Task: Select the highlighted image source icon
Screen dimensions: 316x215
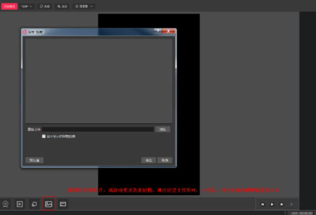Action: coord(49,204)
